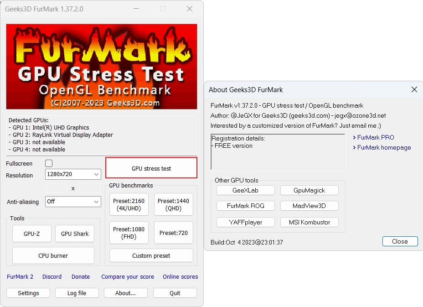
Task: Launch MSI Kombustor from About dialog
Action: pos(309,222)
